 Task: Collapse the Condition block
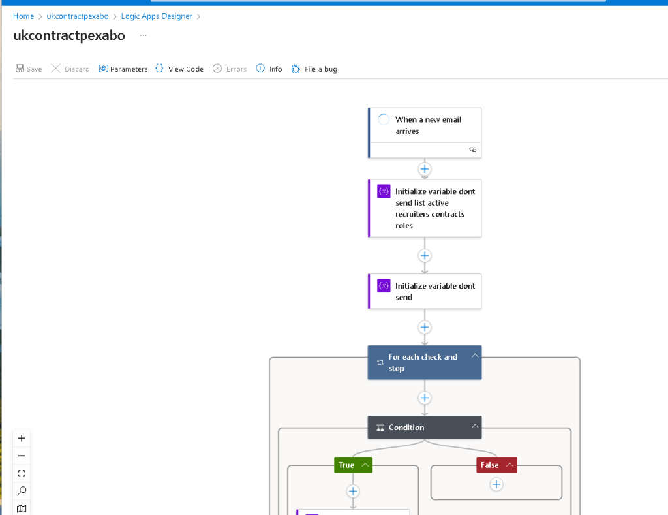(475, 426)
